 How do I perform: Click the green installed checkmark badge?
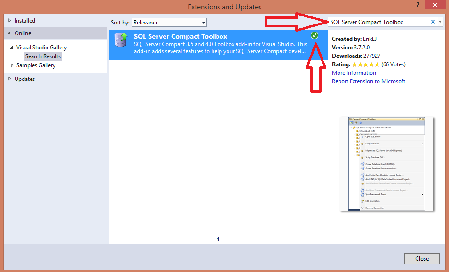[314, 35]
